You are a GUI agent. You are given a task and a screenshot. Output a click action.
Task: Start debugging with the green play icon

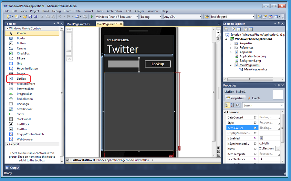tap(92, 16)
